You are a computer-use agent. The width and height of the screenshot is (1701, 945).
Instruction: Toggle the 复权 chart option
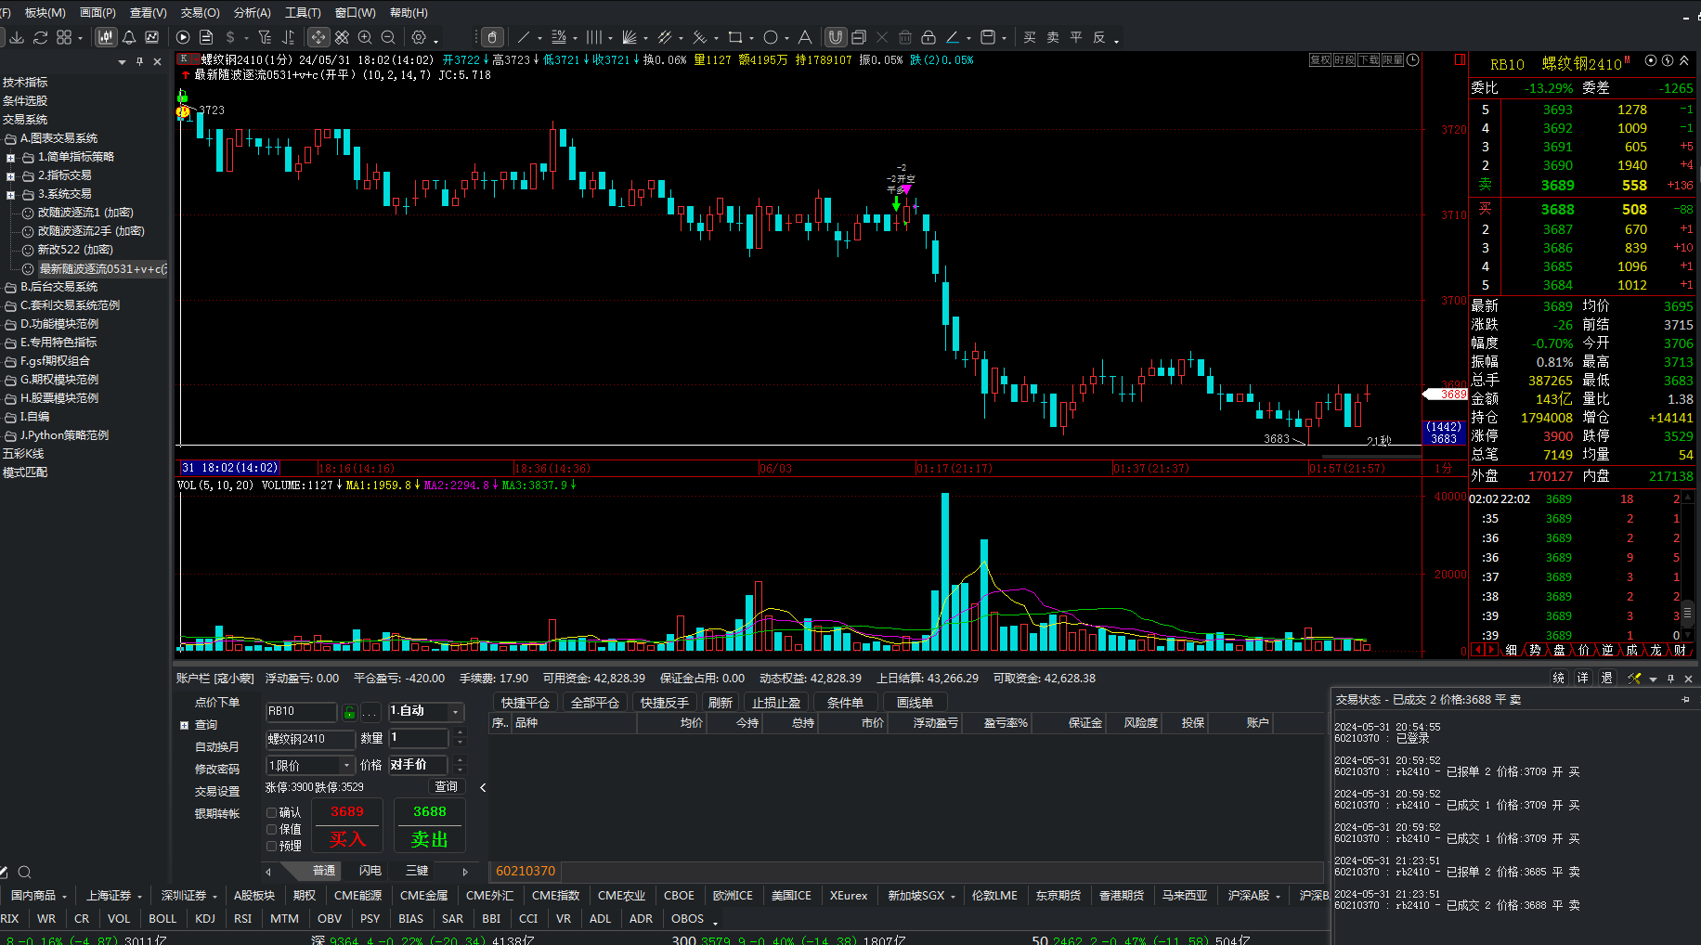(1320, 60)
